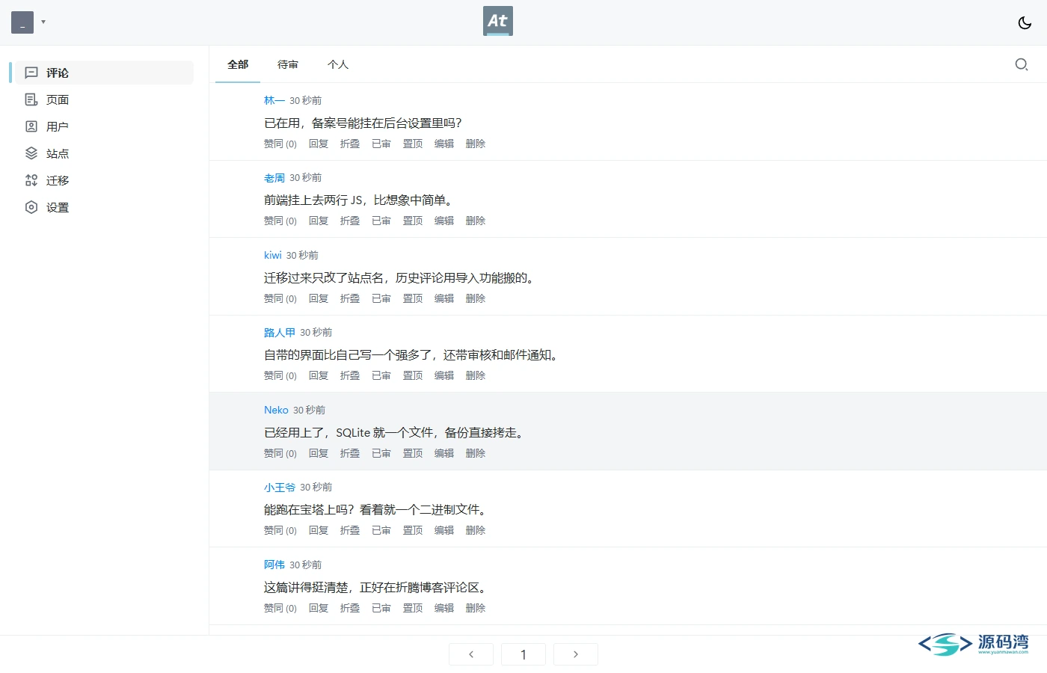The height and width of the screenshot is (673, 1047).
Task: Open commenter 林一's profile link
Action: click(274, 100)
